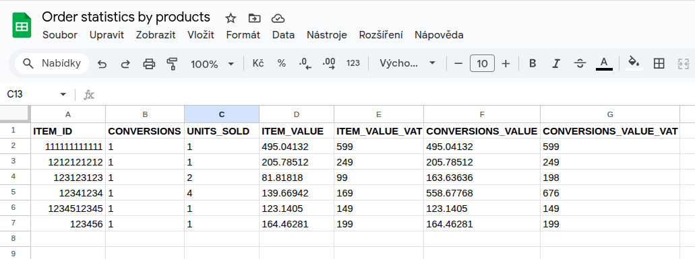The height and width of the screenshot is (259, 695).
Task: Select the CONVERSIONS_VALUE_VAT header cell
Action: [x=610, y=131]
